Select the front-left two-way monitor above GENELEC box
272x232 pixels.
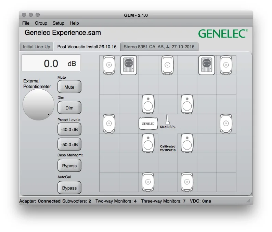pyautogui.click(x=148, y=104)
